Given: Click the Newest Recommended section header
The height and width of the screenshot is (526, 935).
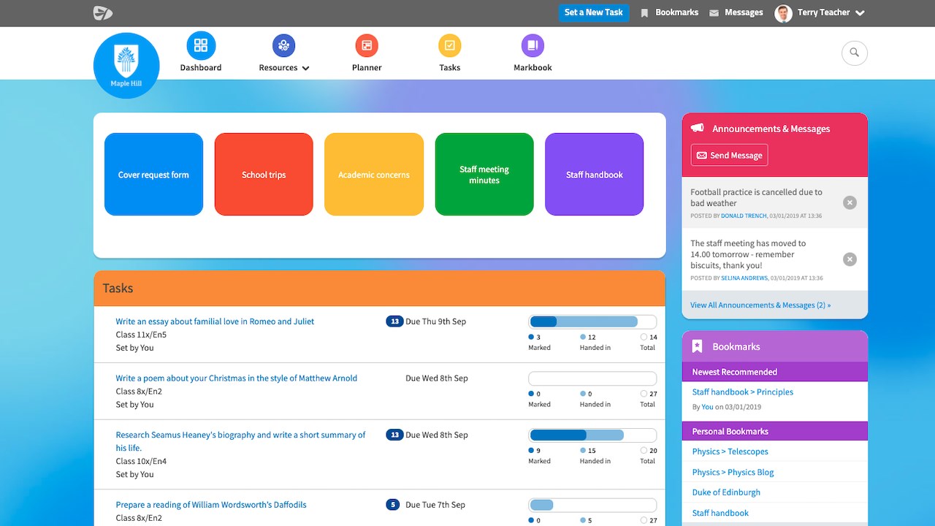Looking at the screenshot, I should [x=775, y=372].
